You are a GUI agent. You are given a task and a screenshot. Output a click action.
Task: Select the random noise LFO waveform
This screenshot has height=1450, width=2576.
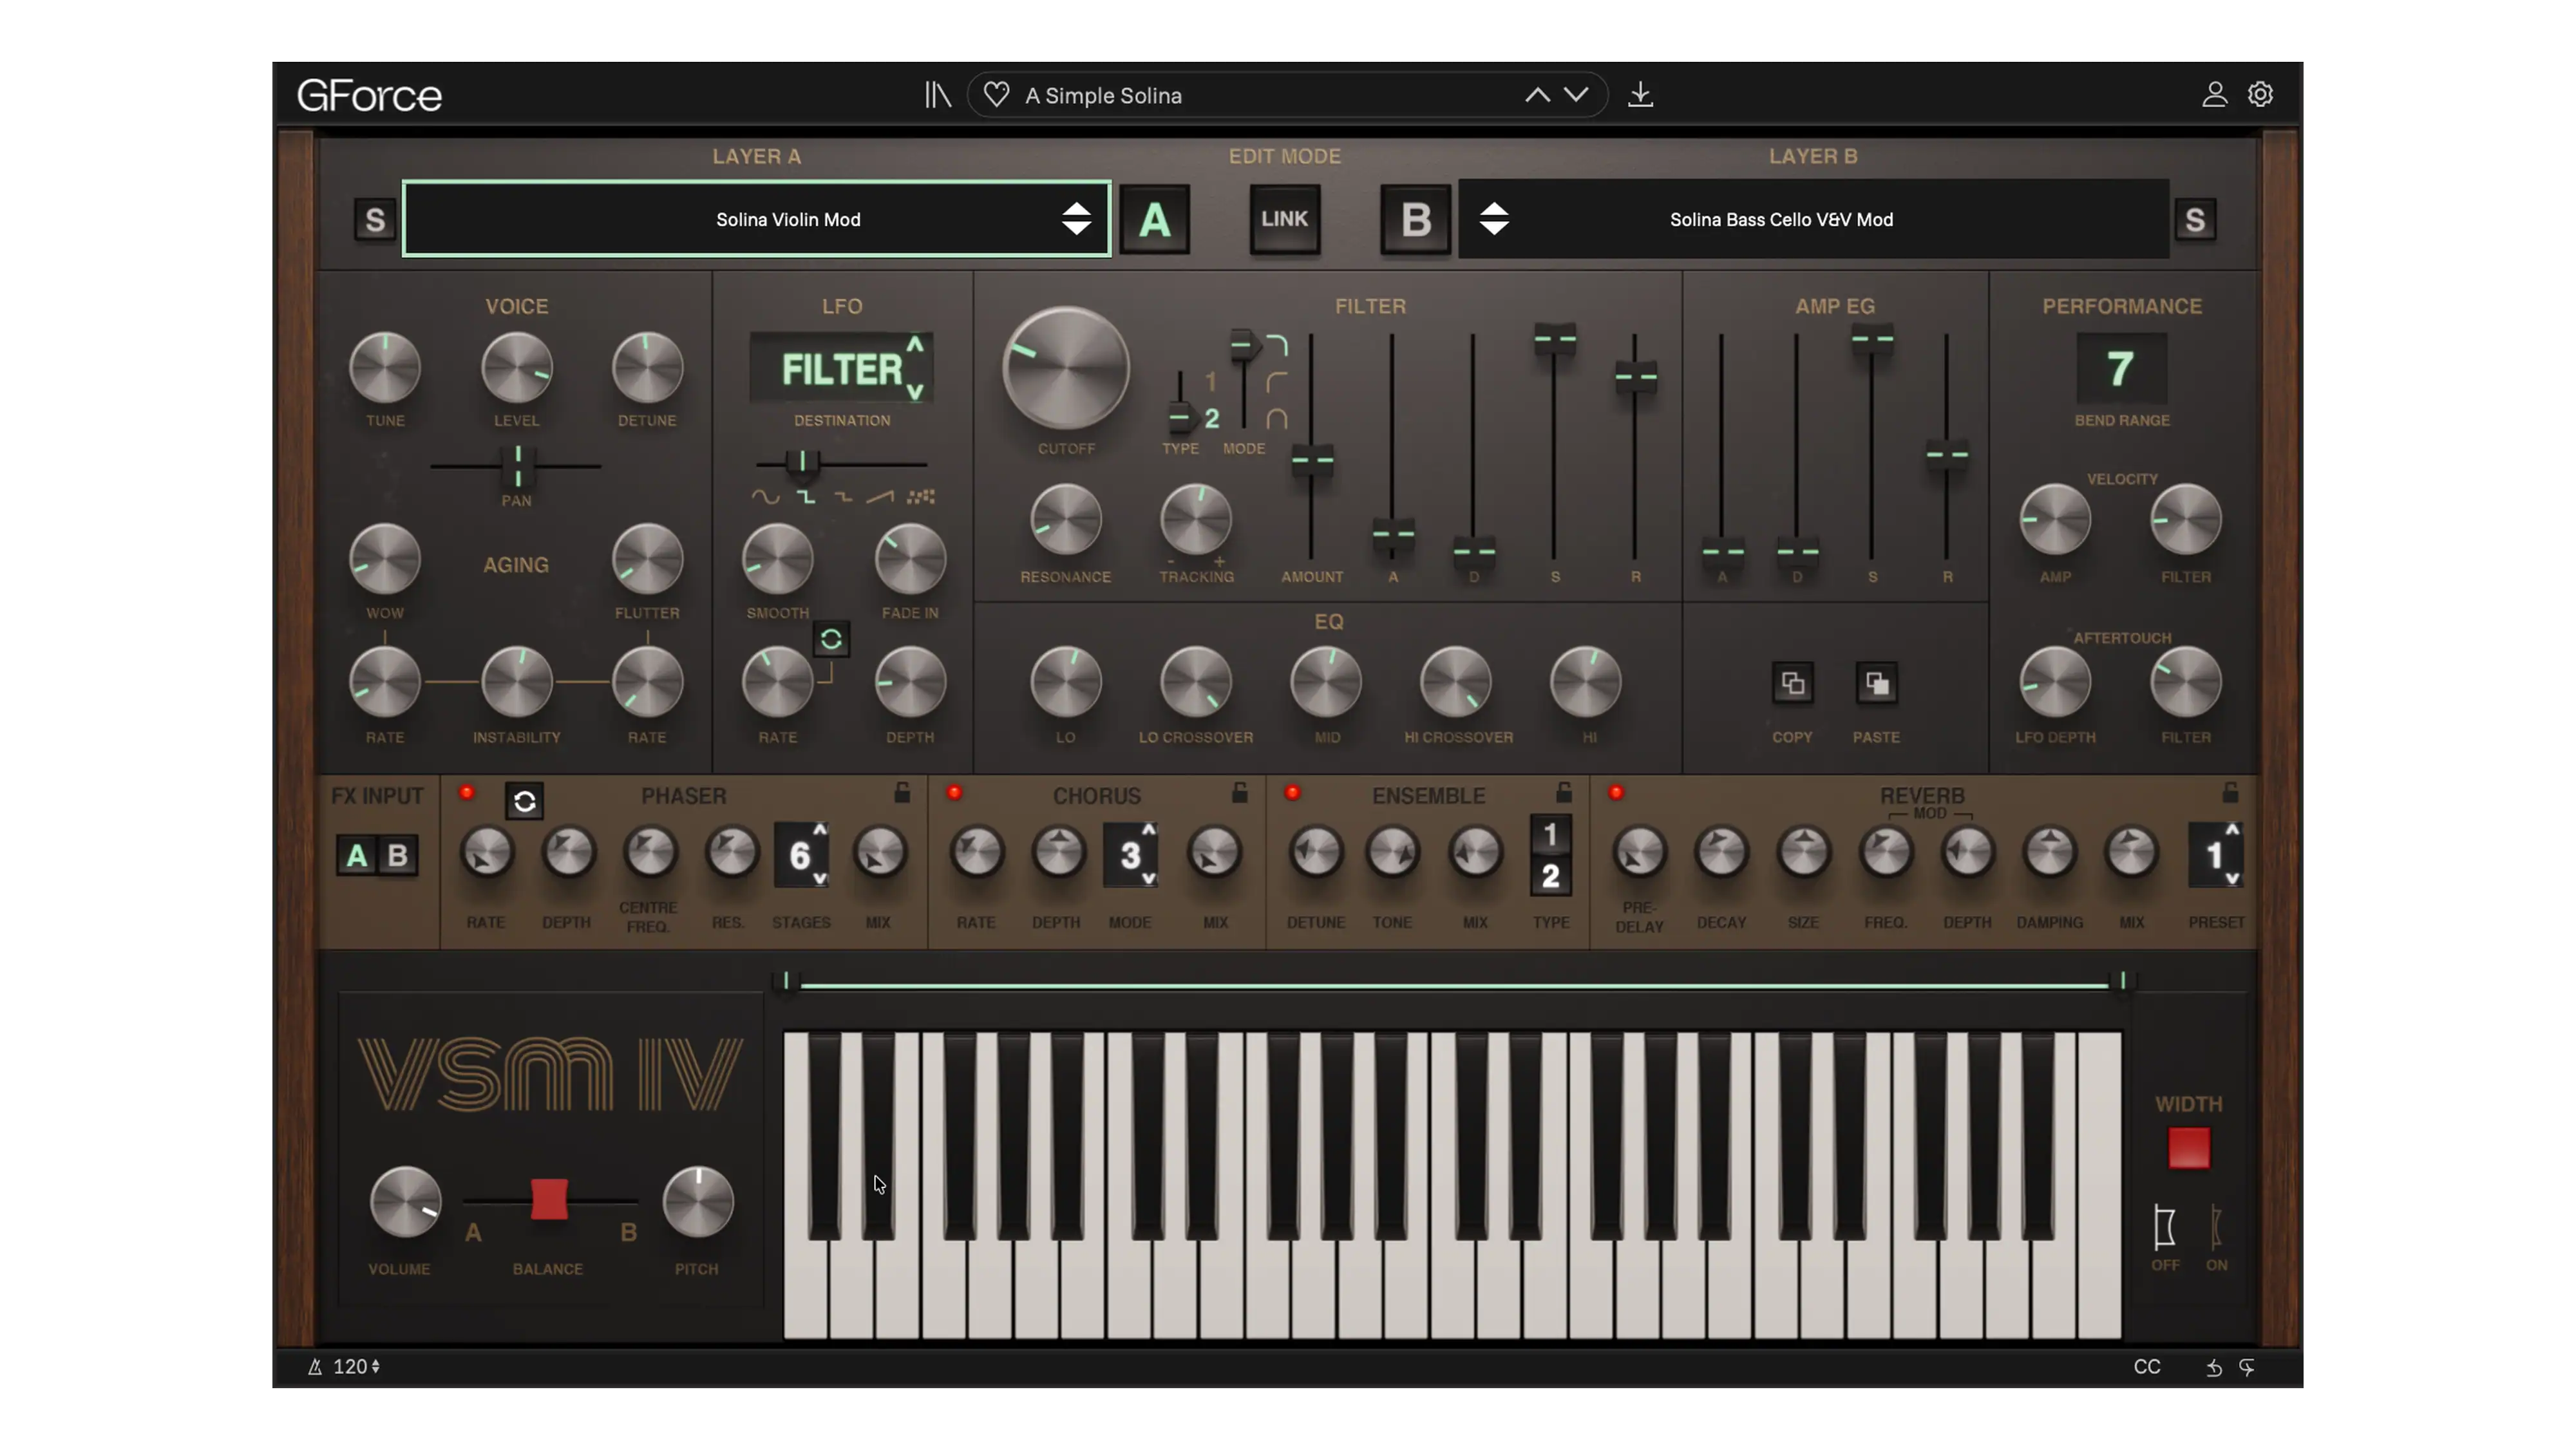(920, 497)
